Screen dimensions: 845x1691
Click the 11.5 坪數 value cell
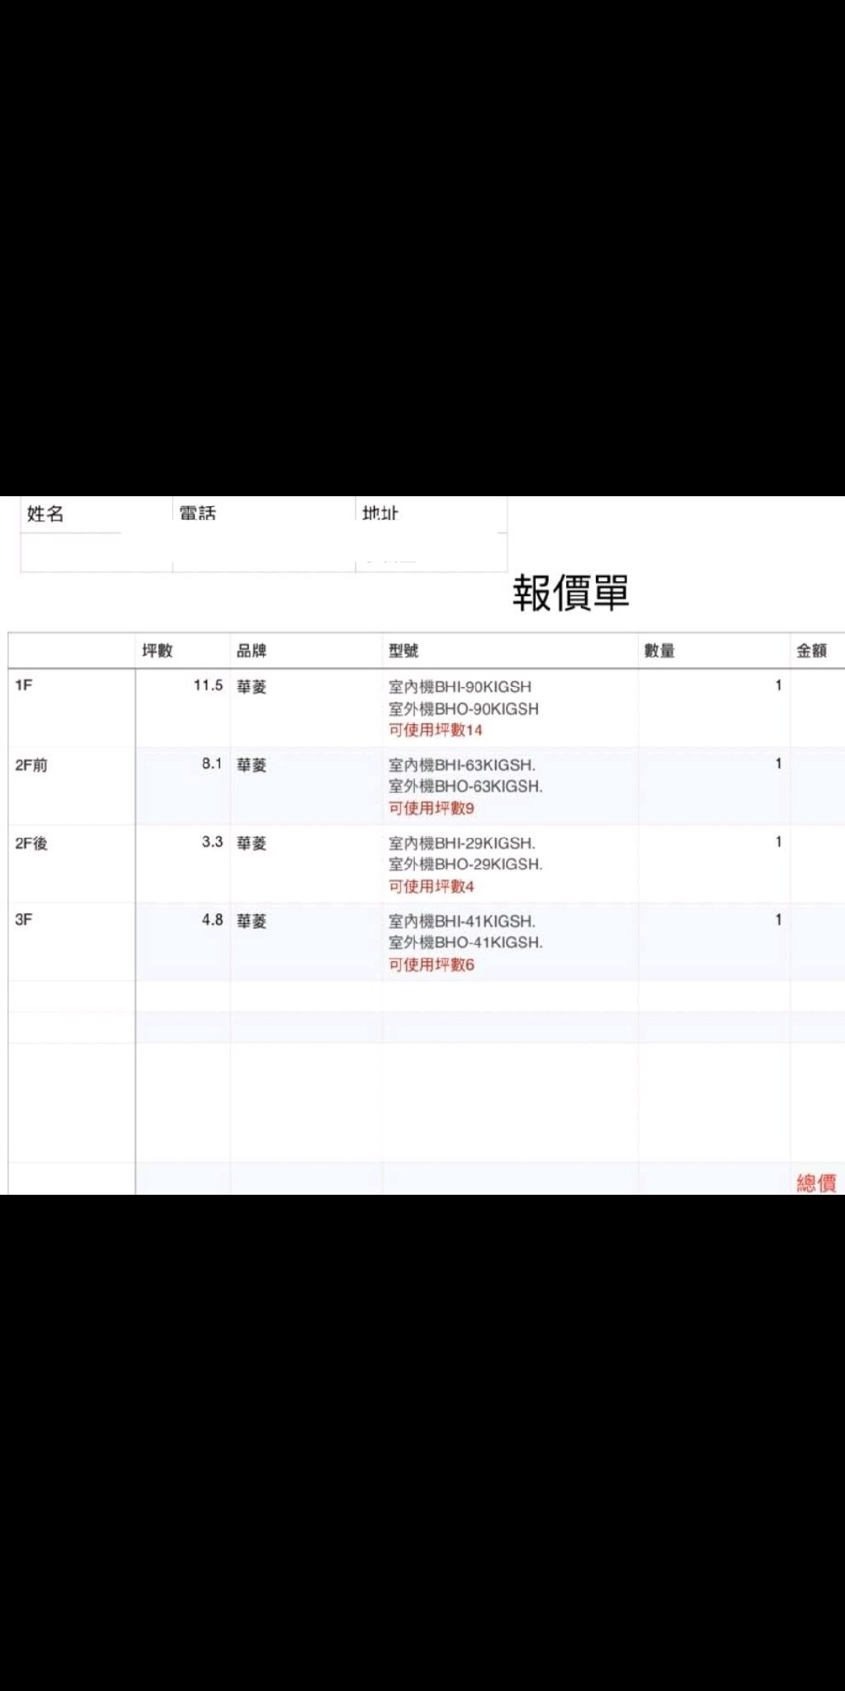208,685
